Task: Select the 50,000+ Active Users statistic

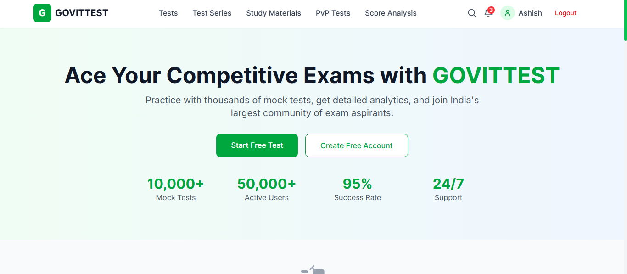Action: 267,189
